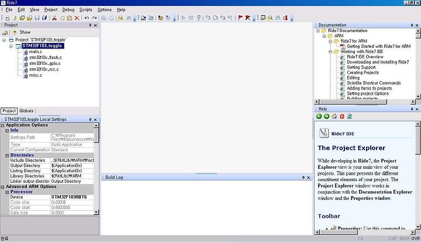Screen dimensions: 421x243
Task: Click the Undo arrow icon
Action: (x=87, y=18)
